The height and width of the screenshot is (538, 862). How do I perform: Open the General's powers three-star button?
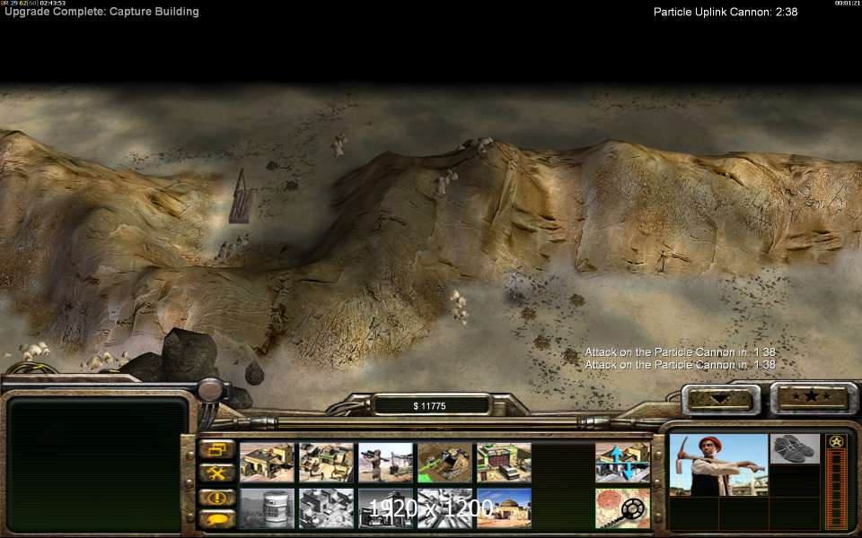[814, 397]
